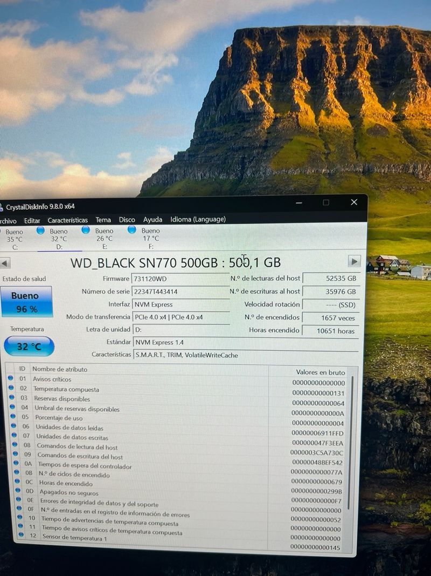Click the attribute list vertical scrollbar
Screen dimensions: 431x576
click(x=350, y=443)
